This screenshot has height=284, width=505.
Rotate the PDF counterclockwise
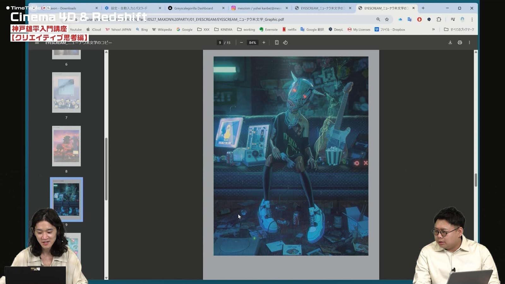click(x=285, y=43)
